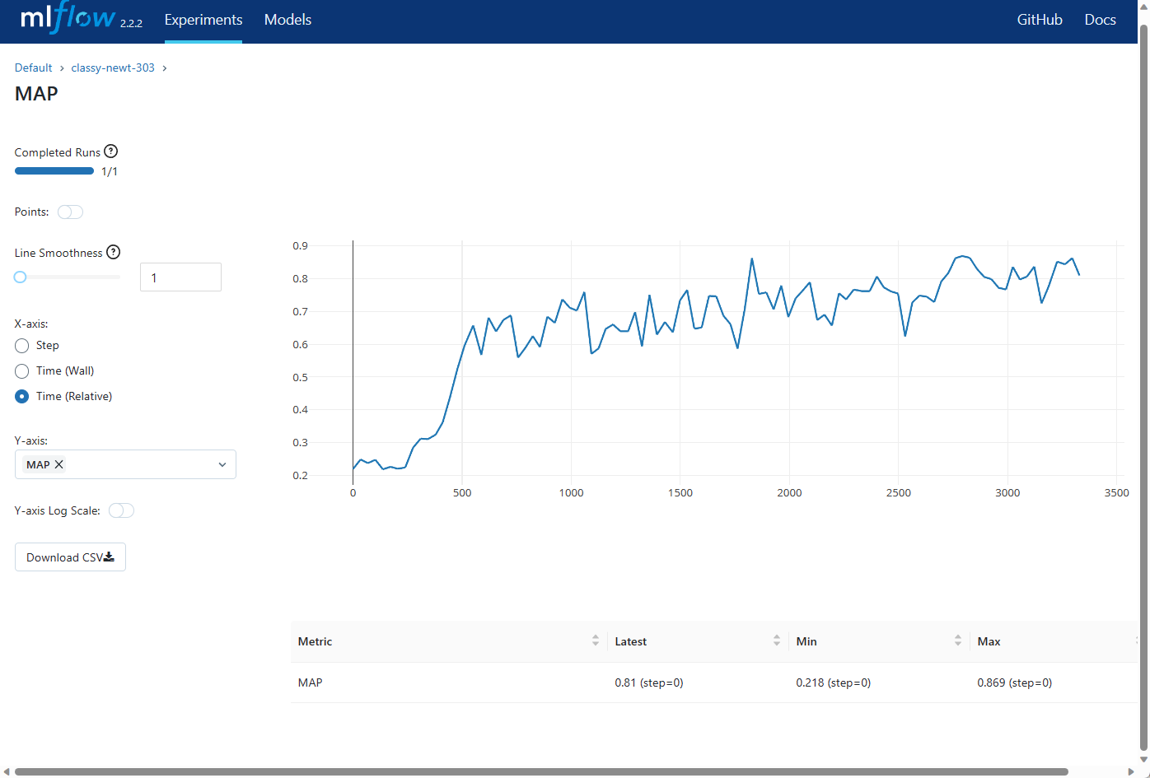Download the metric CSV
Viewport: 1150px width, 778px height.
(70, 557)
